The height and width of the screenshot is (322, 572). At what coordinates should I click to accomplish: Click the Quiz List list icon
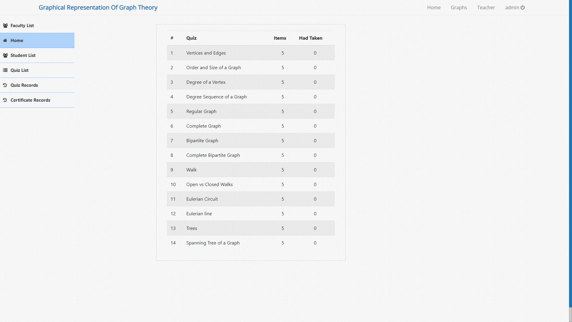(5, 70)
